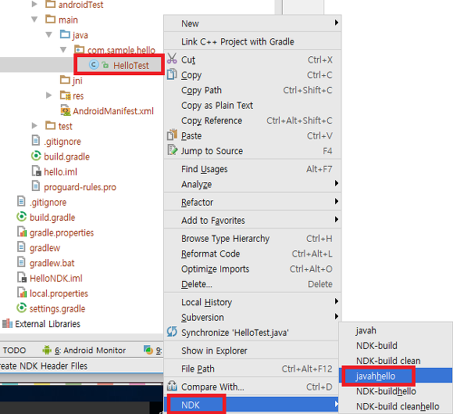
Task: Click the Paste clipboard icon
Action: click(172, 135)
